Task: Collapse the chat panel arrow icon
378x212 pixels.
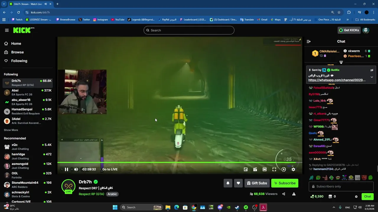Action: point(309,42)
